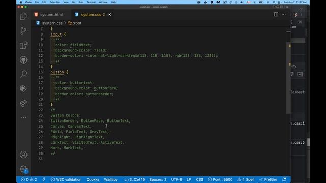Click line number 31 in gutter
The image size is (326, 183).
pyautogui.click(x=41, y=159)
